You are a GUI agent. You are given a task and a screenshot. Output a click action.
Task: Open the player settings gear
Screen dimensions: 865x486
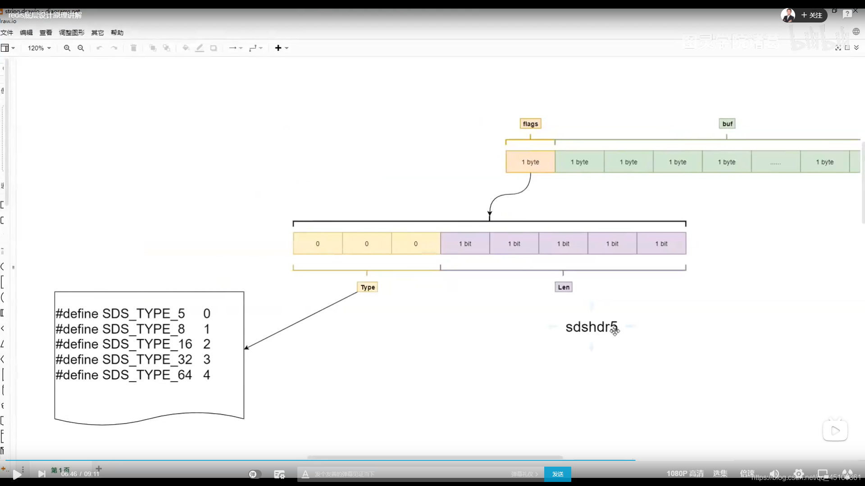pos(799,474)
